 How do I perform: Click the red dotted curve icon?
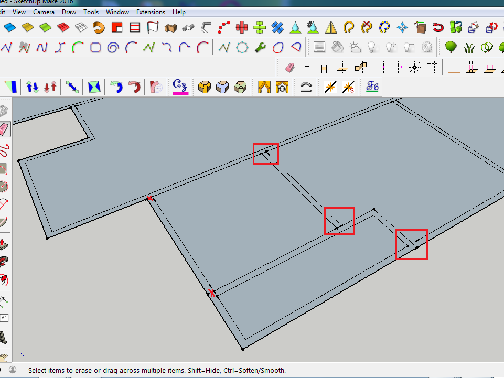(224, 27)
